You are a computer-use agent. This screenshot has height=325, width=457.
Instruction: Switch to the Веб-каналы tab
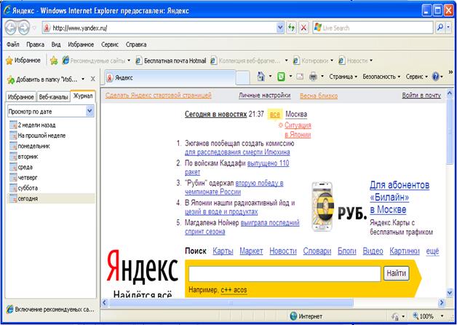click(x=53, y=97)
